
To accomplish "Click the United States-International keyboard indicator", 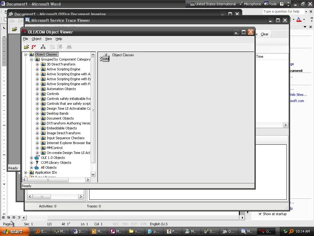I will point(213,4).
